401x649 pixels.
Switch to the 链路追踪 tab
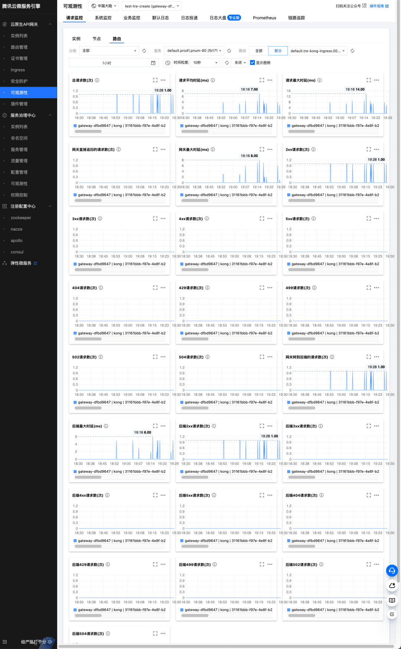296,18
